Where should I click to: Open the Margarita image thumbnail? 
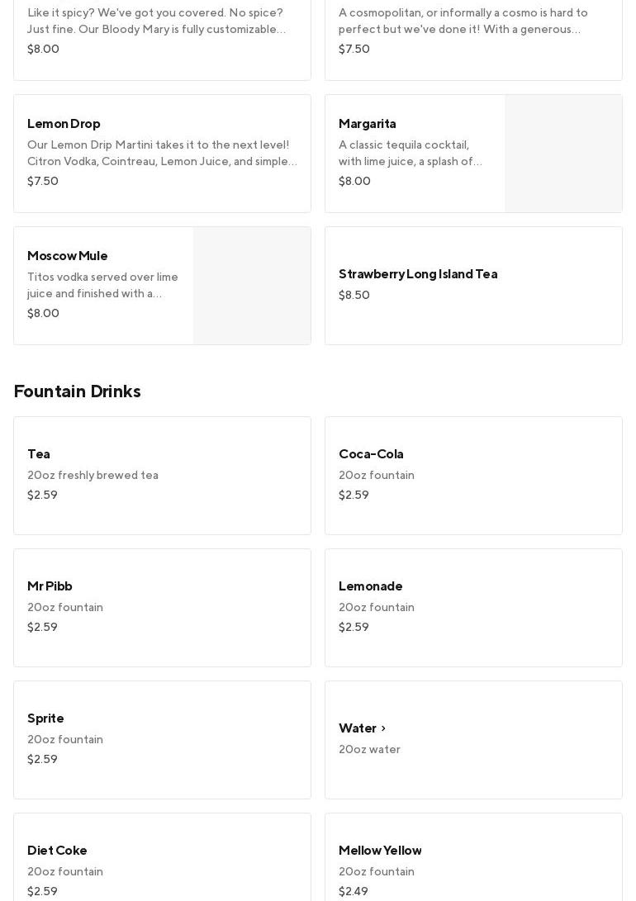pyautogui.click(x=563, y=154)
